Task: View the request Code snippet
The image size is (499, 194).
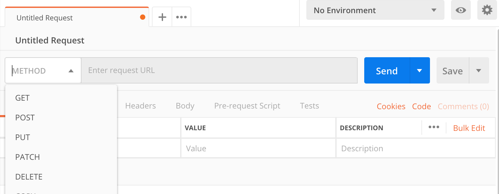Action: (421, 106)
